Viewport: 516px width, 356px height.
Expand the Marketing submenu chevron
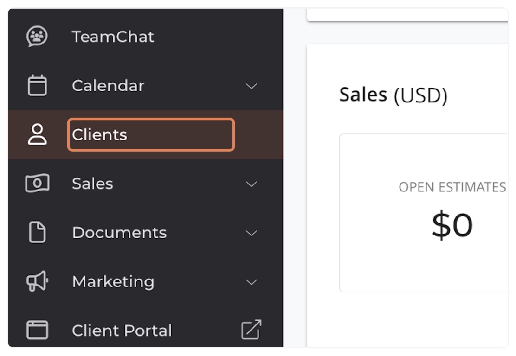click(x=252, y=282)
